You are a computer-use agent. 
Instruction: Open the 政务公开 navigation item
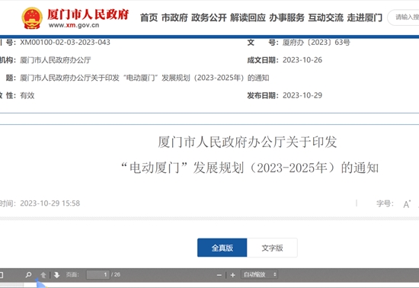pos(209,18)
